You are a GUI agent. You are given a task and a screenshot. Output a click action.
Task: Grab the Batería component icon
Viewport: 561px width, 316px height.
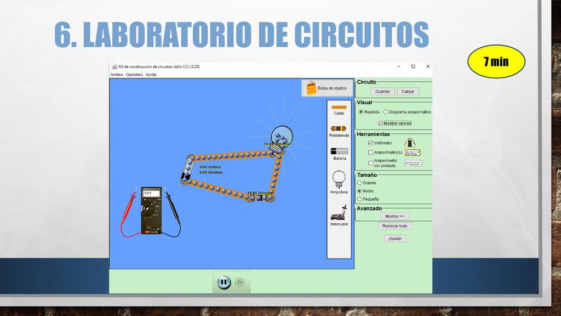tap(339, 151)
